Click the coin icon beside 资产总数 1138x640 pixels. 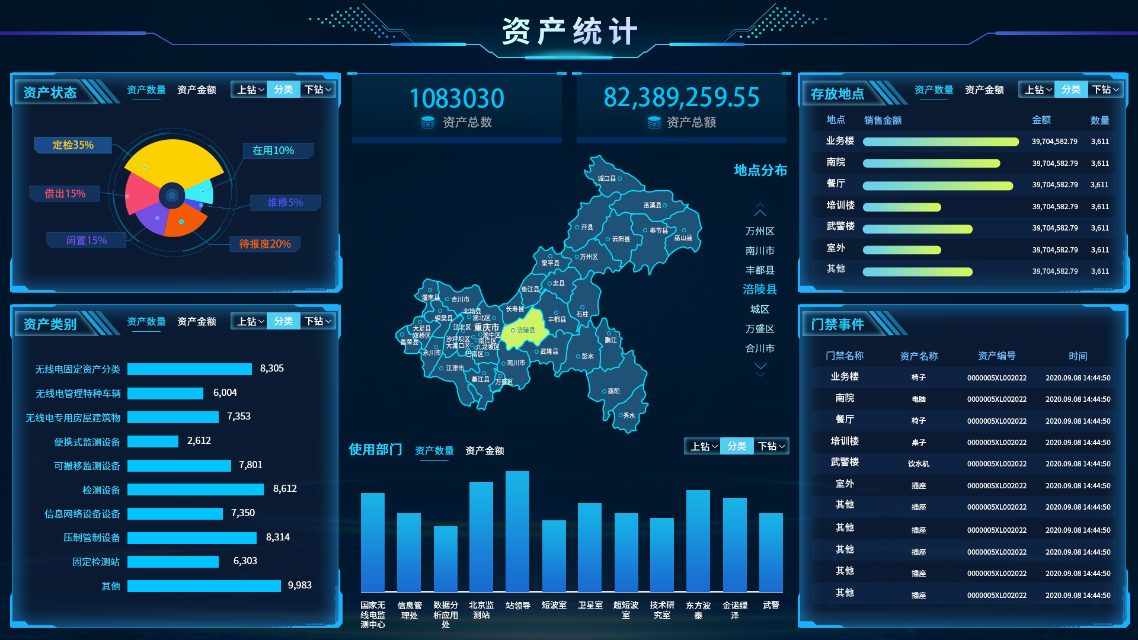[427, 123]
